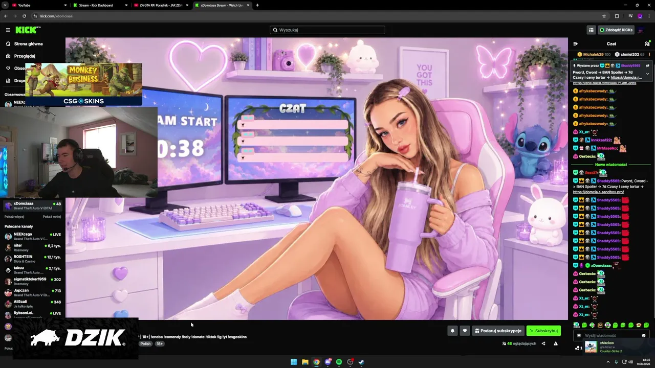This screenshot has width=655, height=368.
Task: Expand the pinned chat message chevron
Action: point(647,74)
